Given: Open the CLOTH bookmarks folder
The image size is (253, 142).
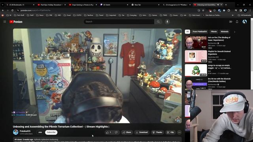Looking at the screenshot, I should pyautogui.click(x=77, y=15).
